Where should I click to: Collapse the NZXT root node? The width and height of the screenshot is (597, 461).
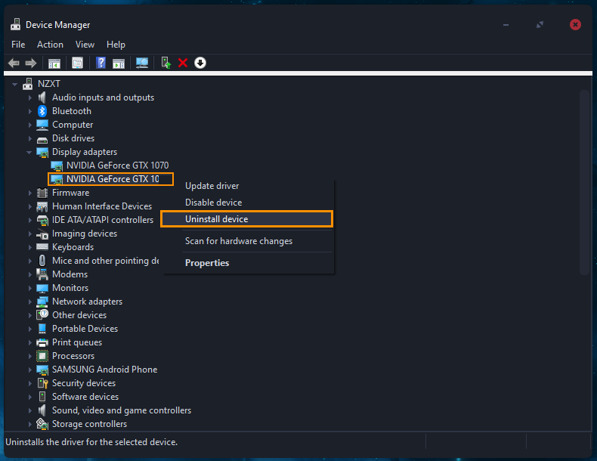coord(14,85)
